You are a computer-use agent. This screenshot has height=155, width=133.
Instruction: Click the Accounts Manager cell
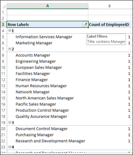point(47,55)
